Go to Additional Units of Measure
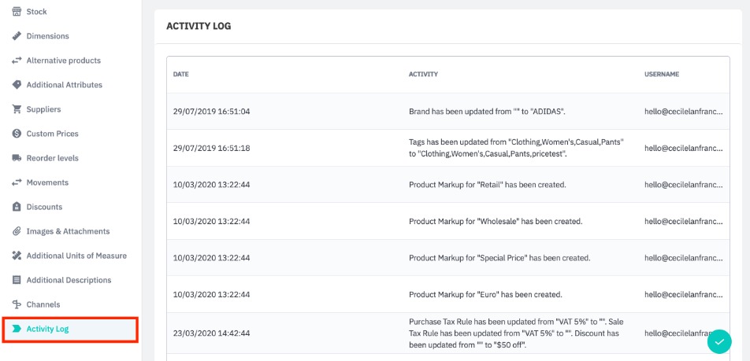The height and width of the screenshot is (361, 750). click(x=76, y=256)
